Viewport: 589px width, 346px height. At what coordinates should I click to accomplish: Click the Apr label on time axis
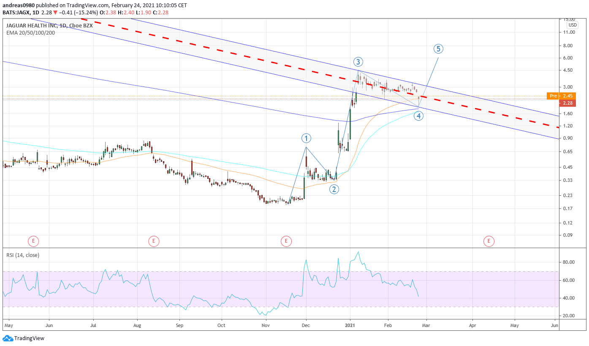pos(472,326)
